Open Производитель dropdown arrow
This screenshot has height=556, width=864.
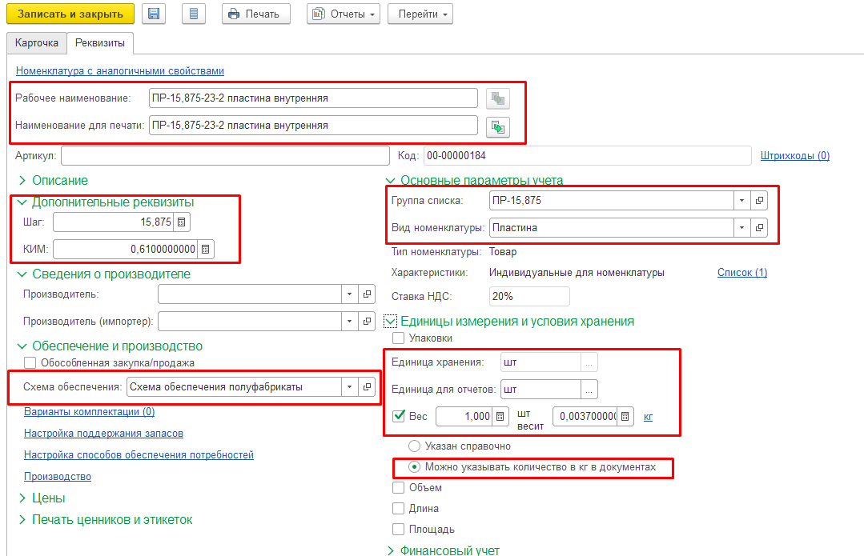pos(349,294)
